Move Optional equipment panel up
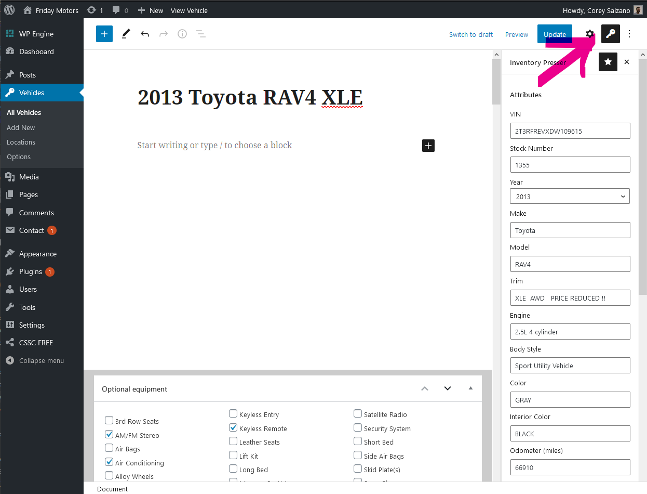 click(x=425, y=388)
